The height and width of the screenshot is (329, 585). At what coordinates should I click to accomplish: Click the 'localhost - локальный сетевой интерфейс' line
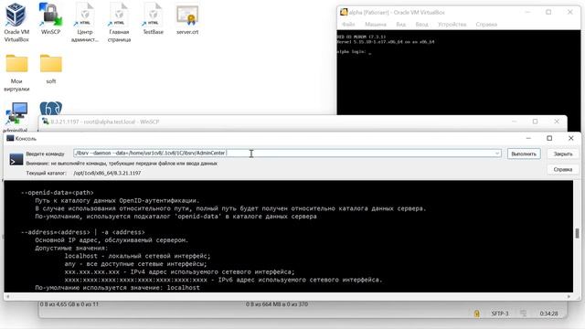click(138, 256)
